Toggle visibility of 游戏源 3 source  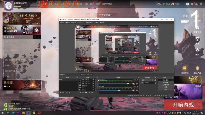pyautogui.click(x=93, y=86)
